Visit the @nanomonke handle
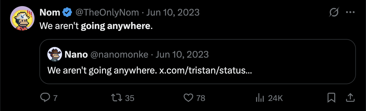The width and height of the screenshot is (366, 111). click(119, 55)
